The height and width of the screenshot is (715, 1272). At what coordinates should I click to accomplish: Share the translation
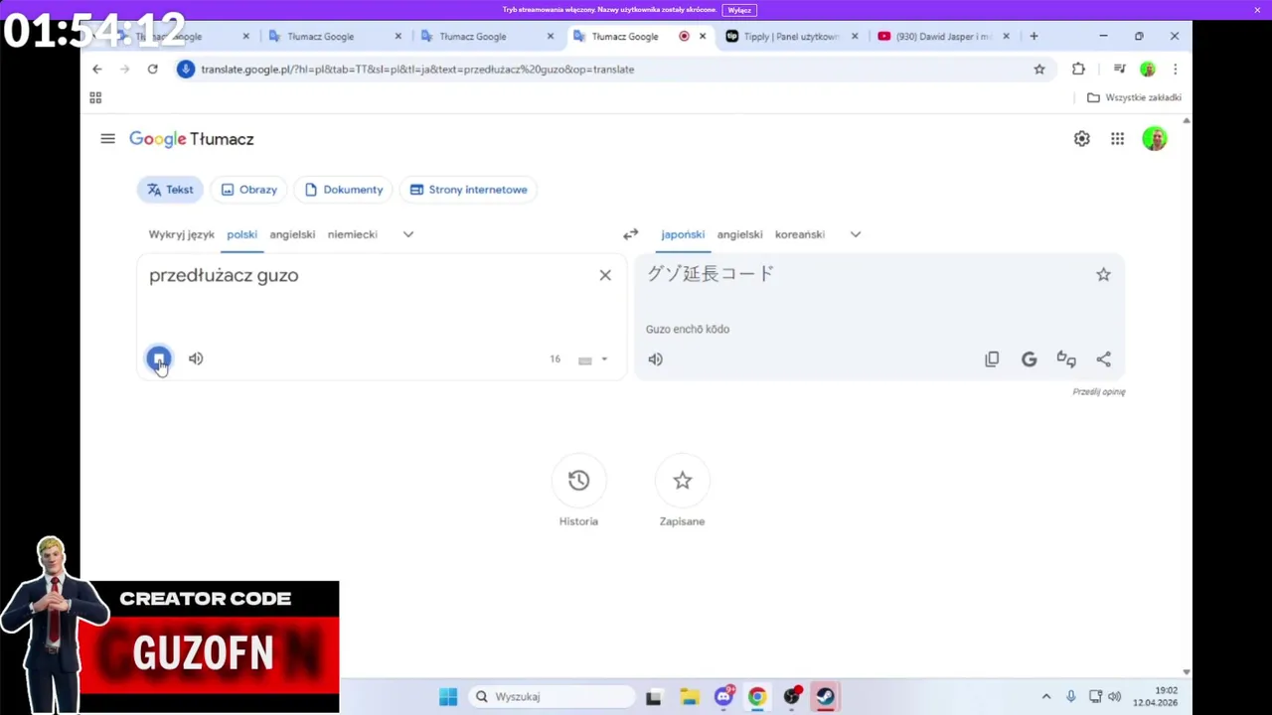[x=1103, y=359]
